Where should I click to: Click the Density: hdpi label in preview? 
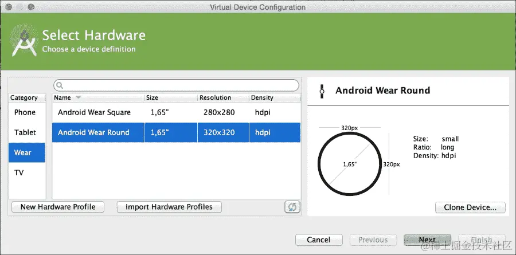click(435, 156)
